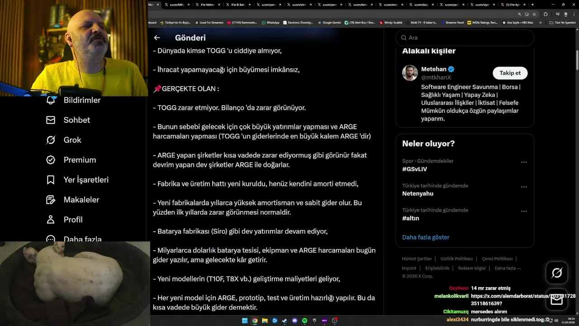Switch to the x.com/Milliy... browser tab
The image size is (579, 326).
pos(177,5)
